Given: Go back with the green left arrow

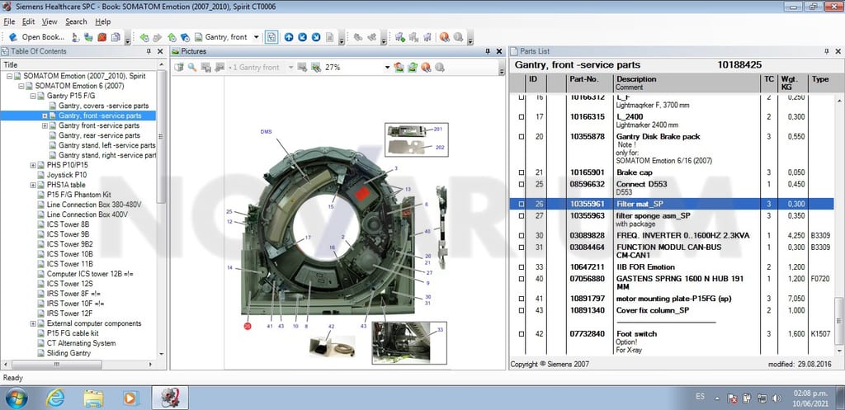Looking at the screenshot, I should tap(144, 37).
